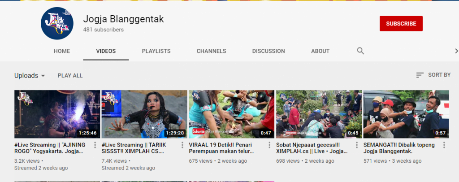This screenshot has width=459, height=182.
Task: Click the 481 subscribers text
Action: [104, 30]
